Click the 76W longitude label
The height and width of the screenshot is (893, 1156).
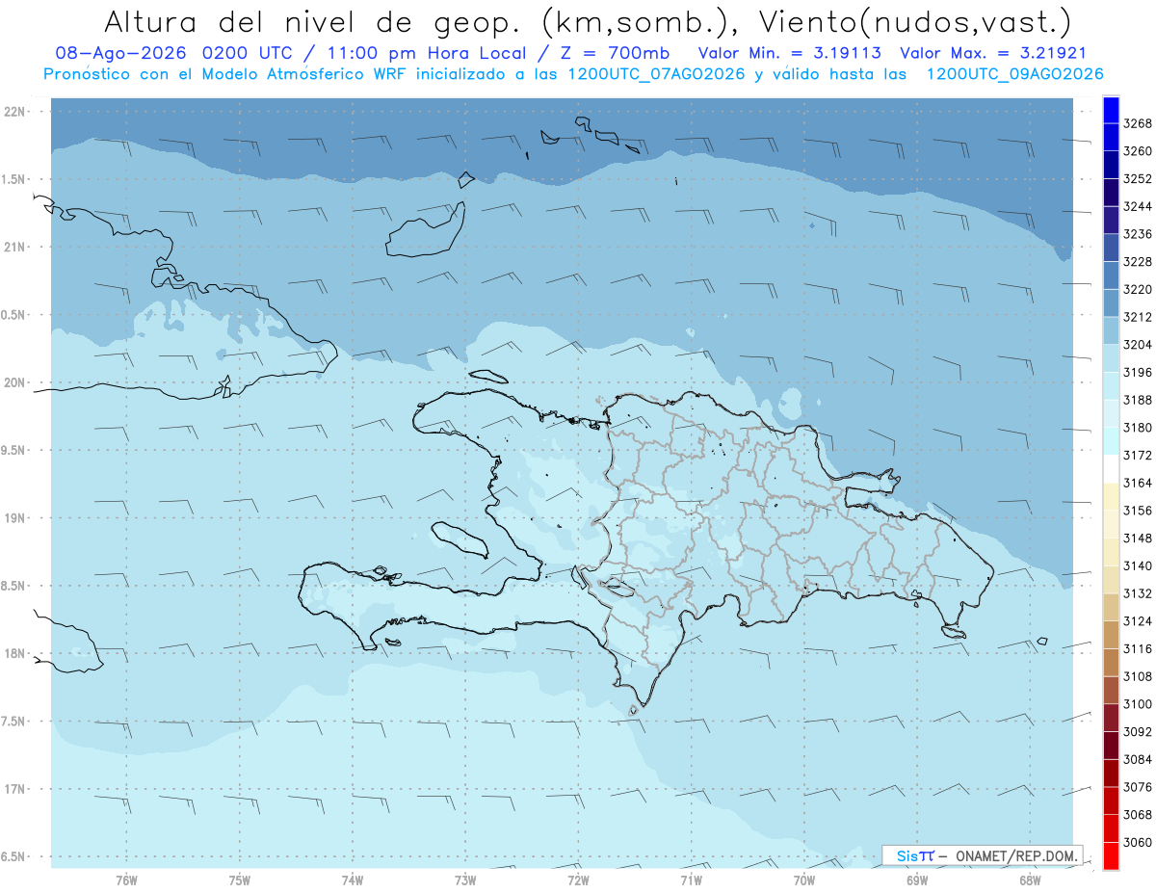(126, 880)
